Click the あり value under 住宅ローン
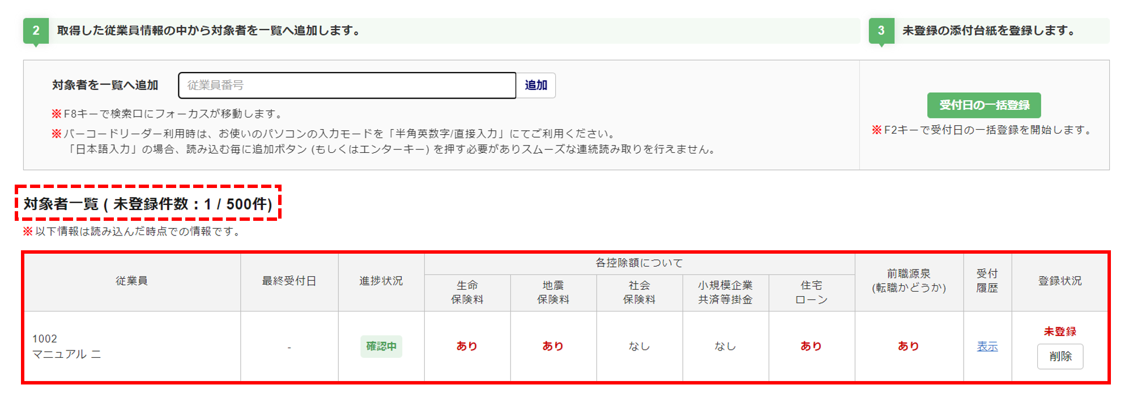The image size is (1133, 406). (811, 347)
